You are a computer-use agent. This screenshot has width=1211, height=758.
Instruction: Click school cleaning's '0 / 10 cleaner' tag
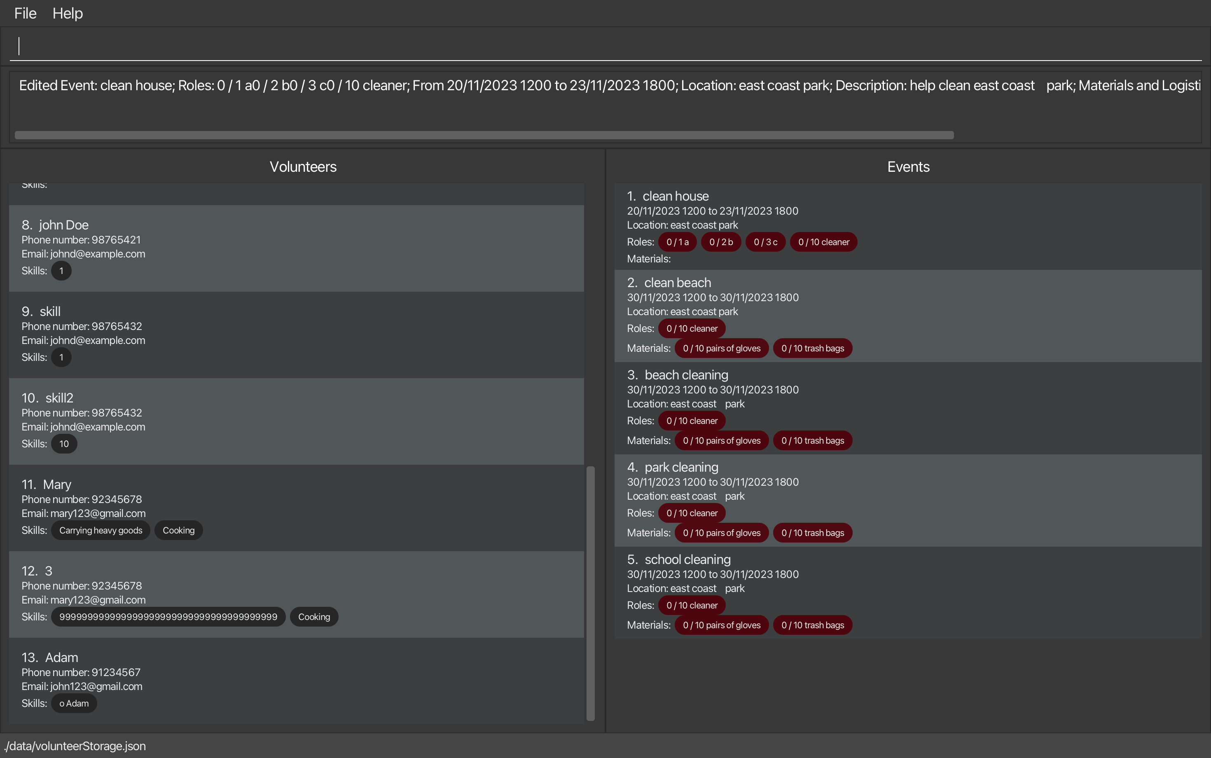pos(692,605)
